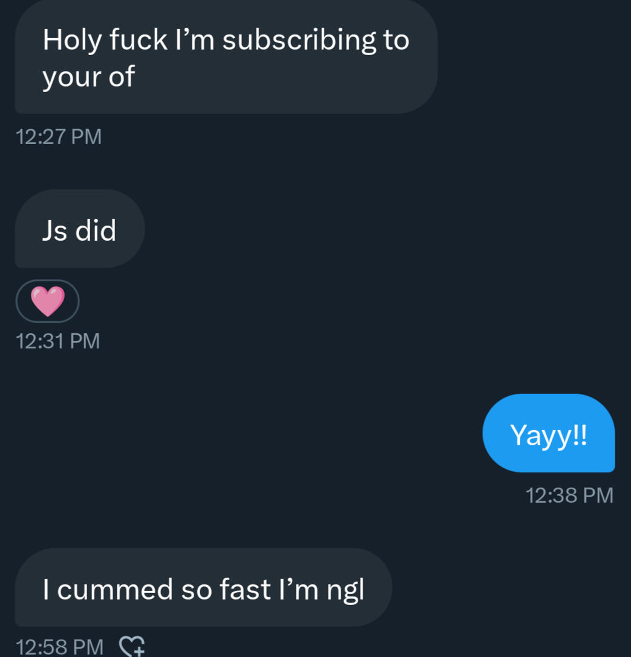Click the exclamation marks in "Yayy!!"
Screen dimensions: 631x657
[579, 434]
